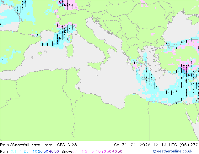Select the Snow legend 30 value
The height and width of the screenshot is (154, 199).
[109, 151]
